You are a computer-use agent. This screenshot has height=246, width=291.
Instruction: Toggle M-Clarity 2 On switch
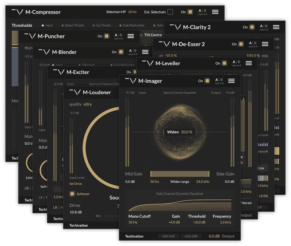252,27
